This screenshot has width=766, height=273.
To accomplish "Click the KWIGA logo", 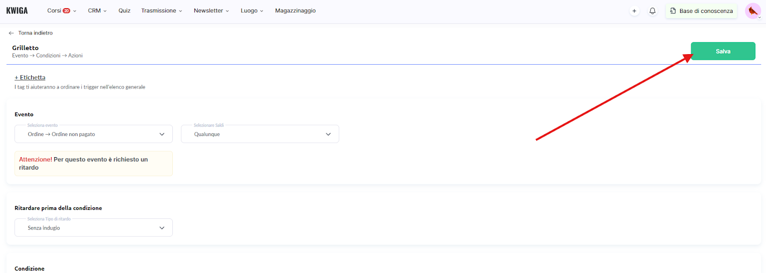I will 17,11.
